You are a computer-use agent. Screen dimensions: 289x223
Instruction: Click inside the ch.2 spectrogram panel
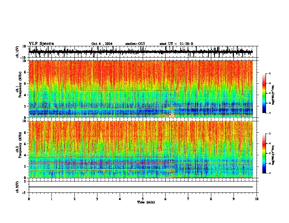pyautogui.click(x=141, y=149)
